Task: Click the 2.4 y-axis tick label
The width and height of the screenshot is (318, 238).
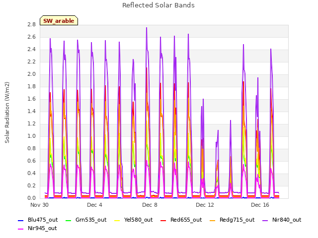Action: pos(31,50)
